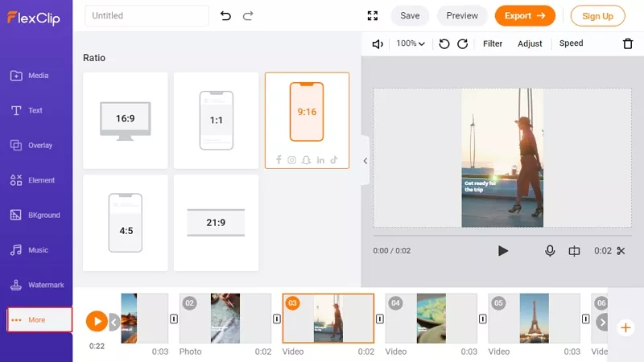Enter fullscreen mode

[x=373, y=15]
